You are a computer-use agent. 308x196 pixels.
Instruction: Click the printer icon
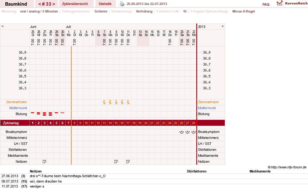(122, 4)
